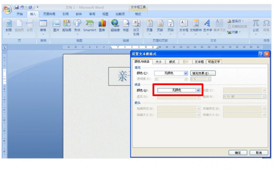Switch to the 审阅 ribbon tab
The height and width of the screenshot is (170, 276).
point(92,14)
